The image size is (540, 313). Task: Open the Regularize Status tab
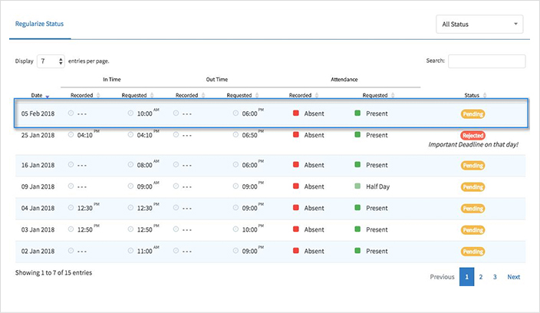coord(39,24)
